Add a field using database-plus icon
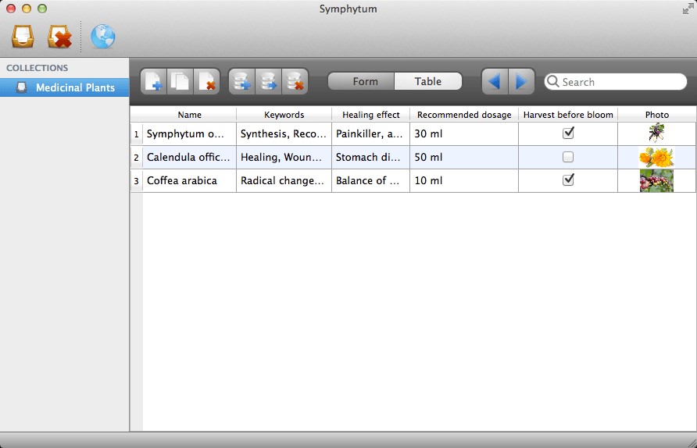697x448 pixels. [242, 81]
